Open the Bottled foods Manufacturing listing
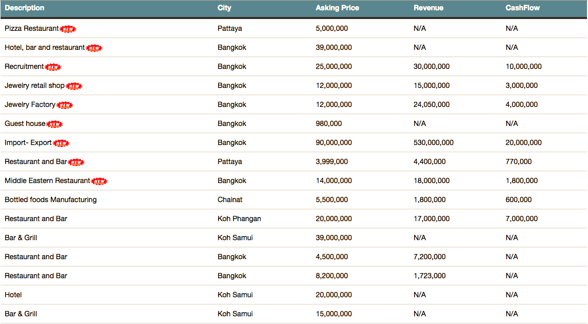 (x=50, y=200)
